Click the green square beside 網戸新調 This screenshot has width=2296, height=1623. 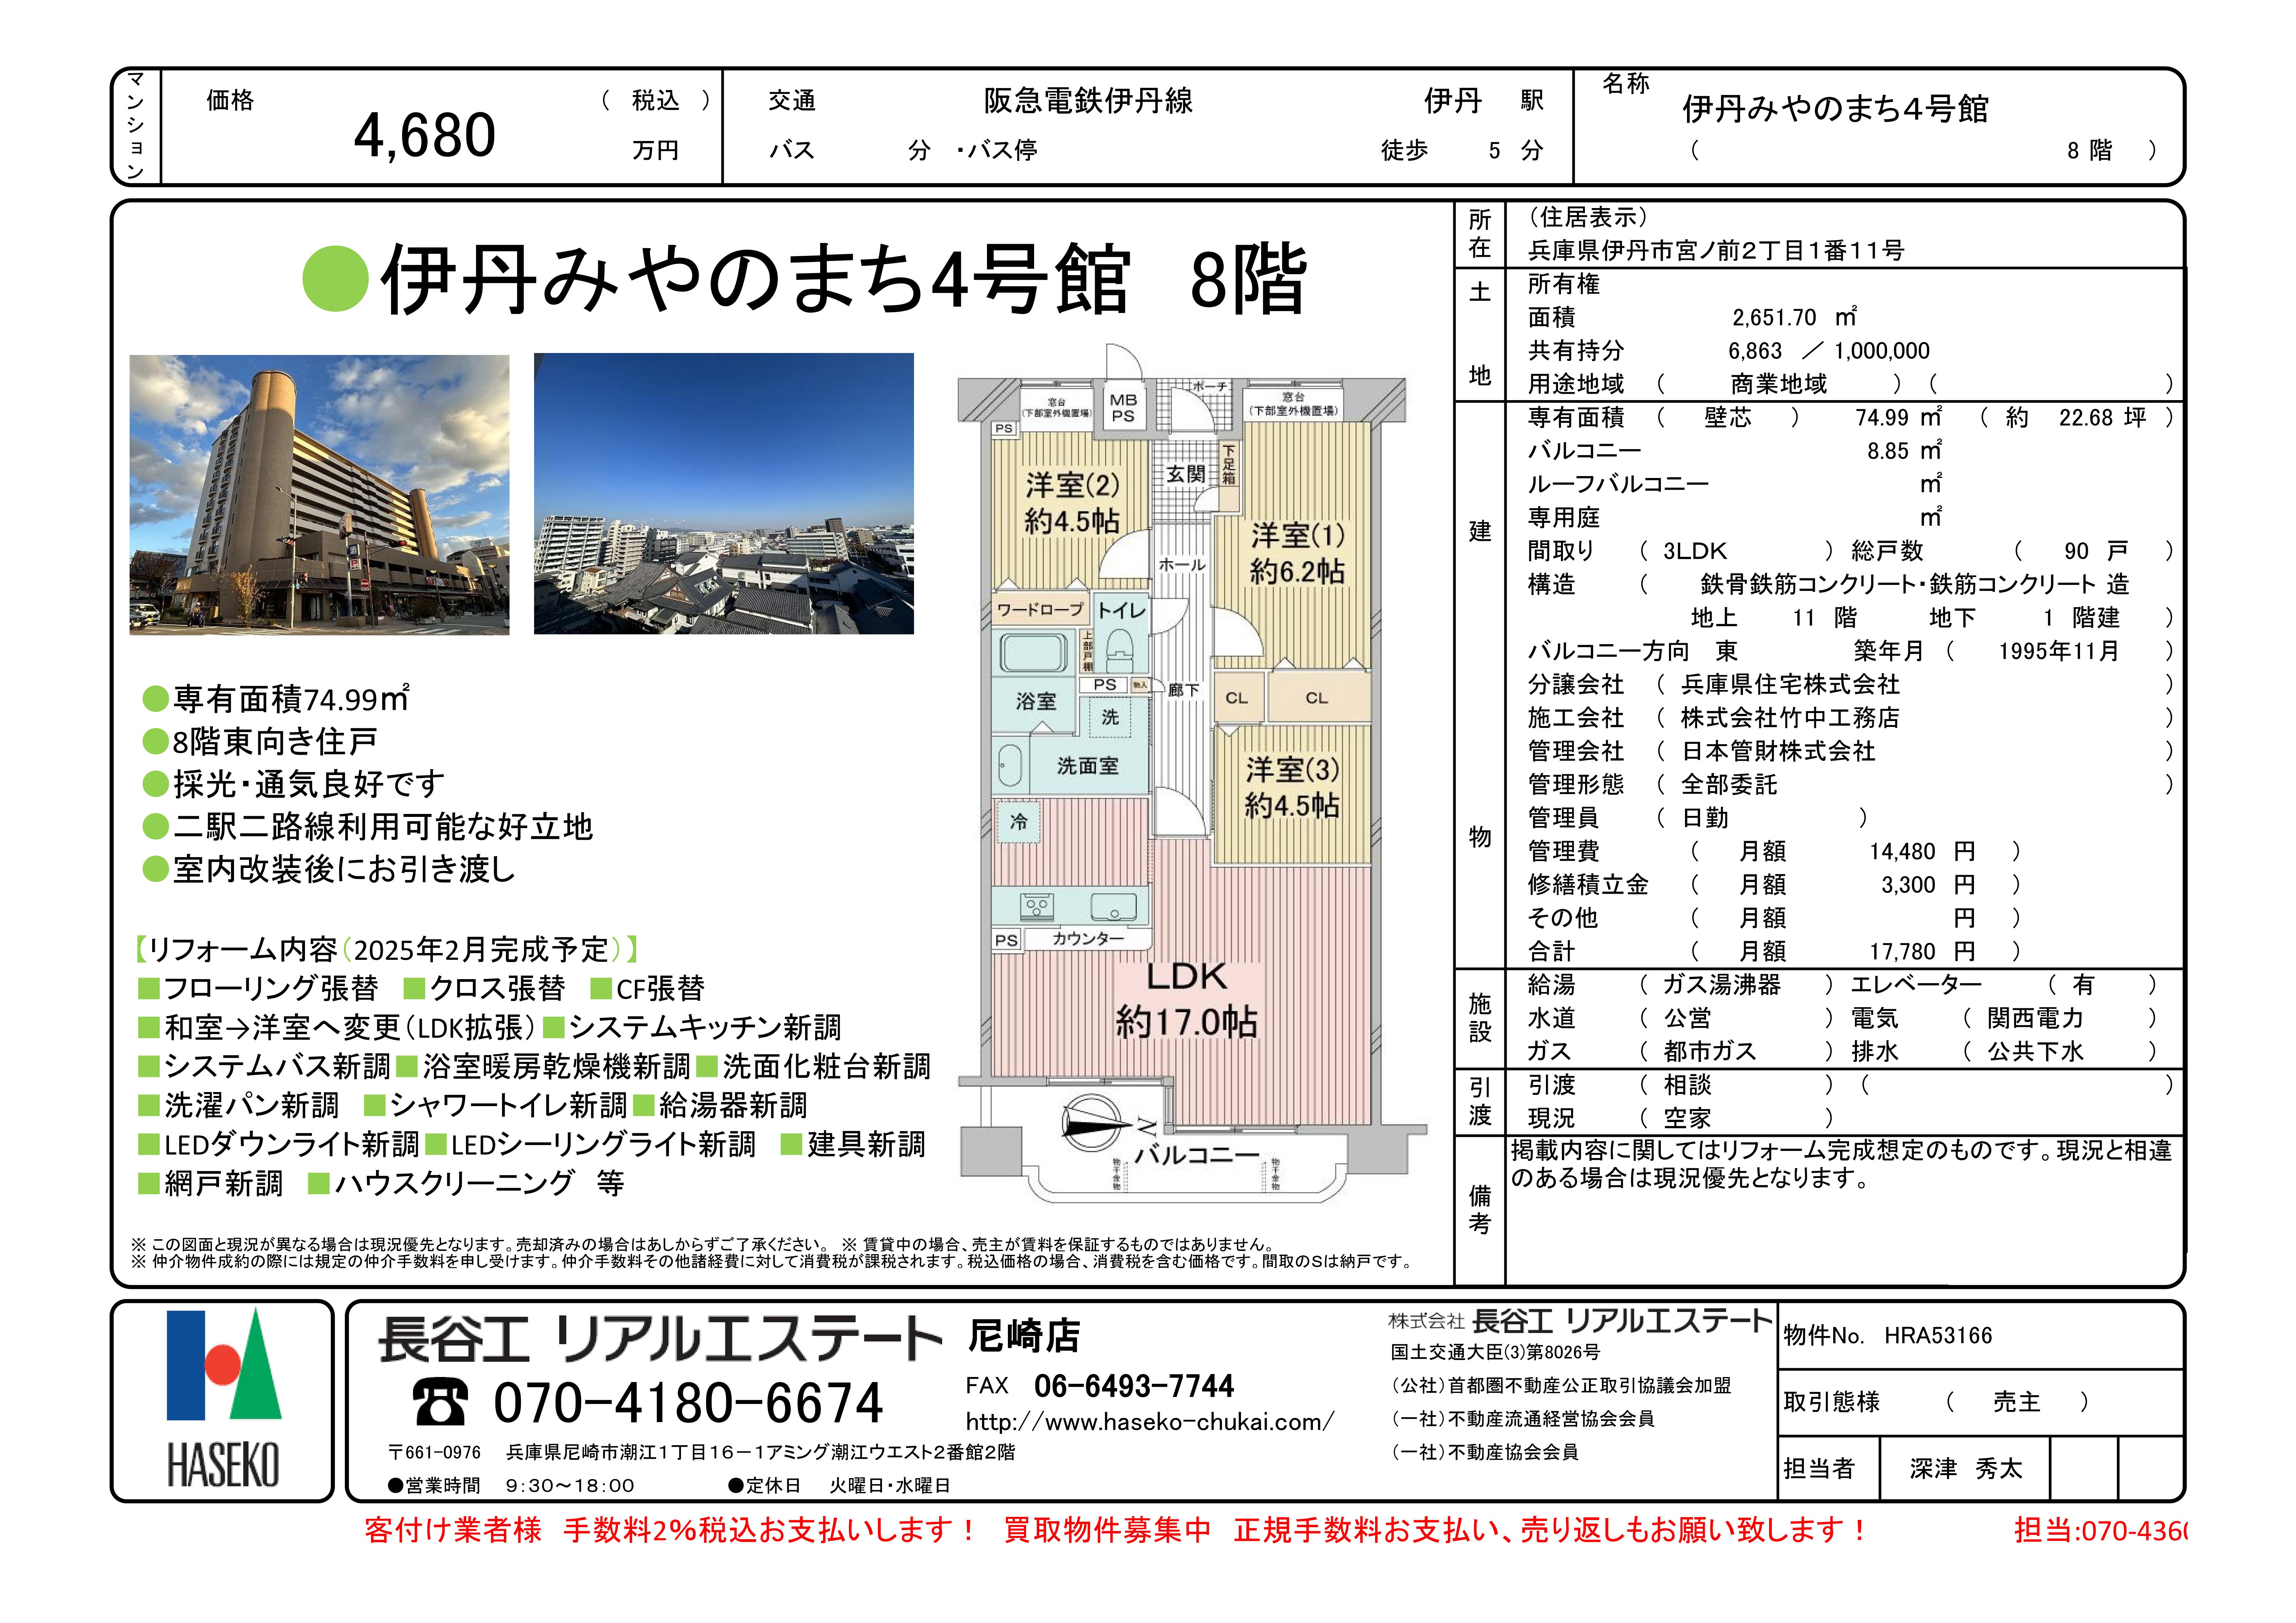[149, 1184]
